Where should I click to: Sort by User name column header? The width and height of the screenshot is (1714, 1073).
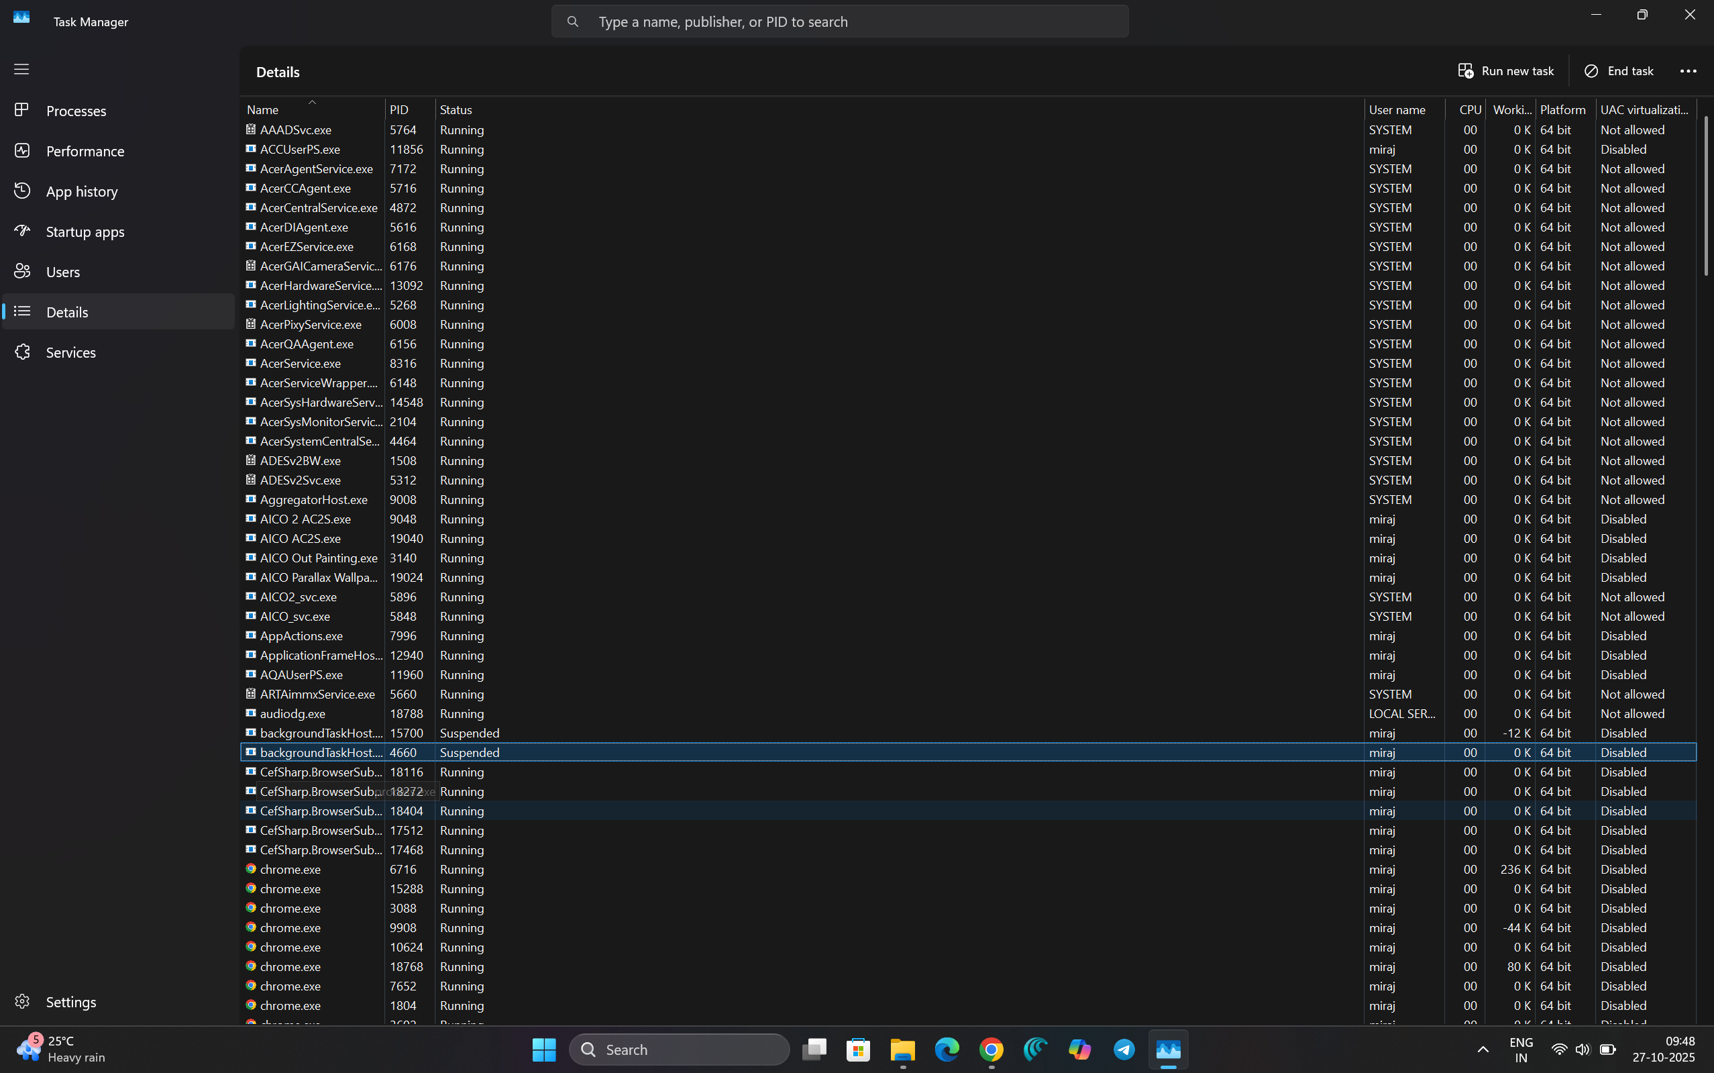click(1396, 109)
